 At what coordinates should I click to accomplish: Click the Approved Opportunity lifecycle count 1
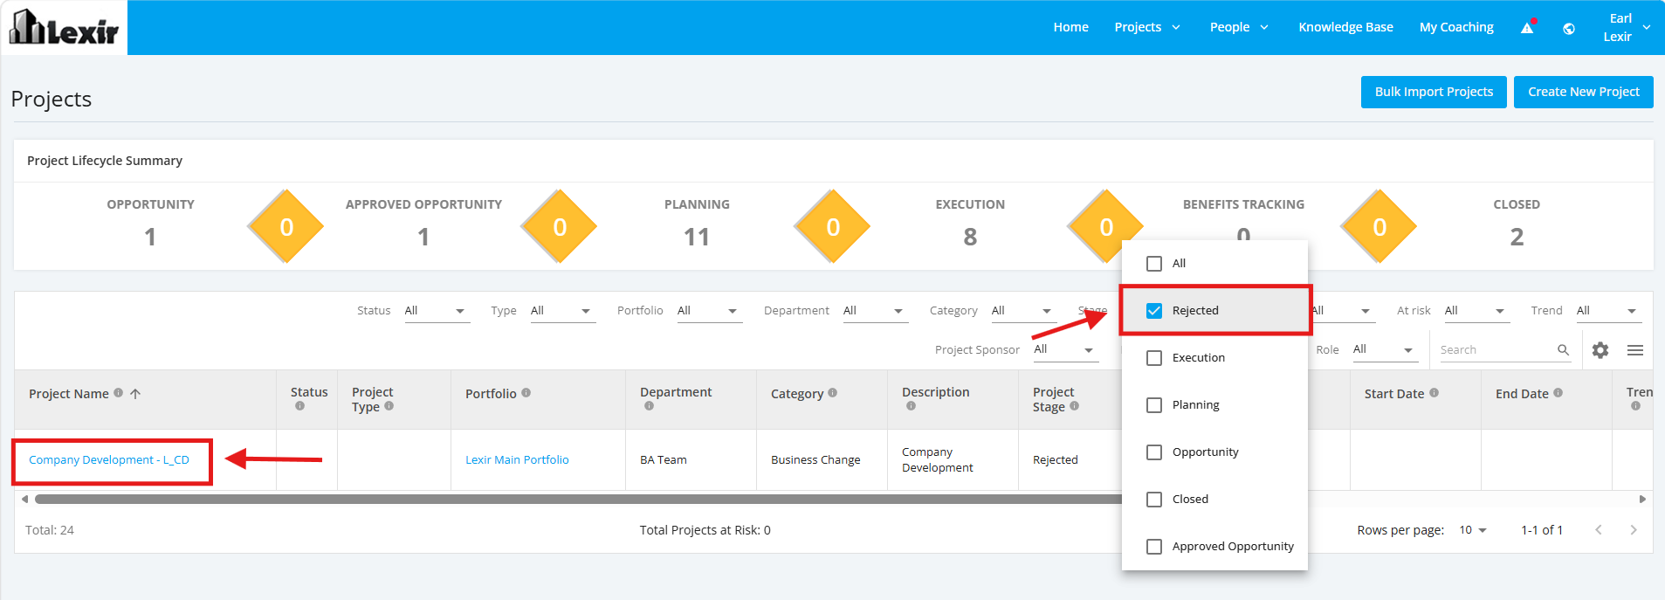tap(423, 237)
